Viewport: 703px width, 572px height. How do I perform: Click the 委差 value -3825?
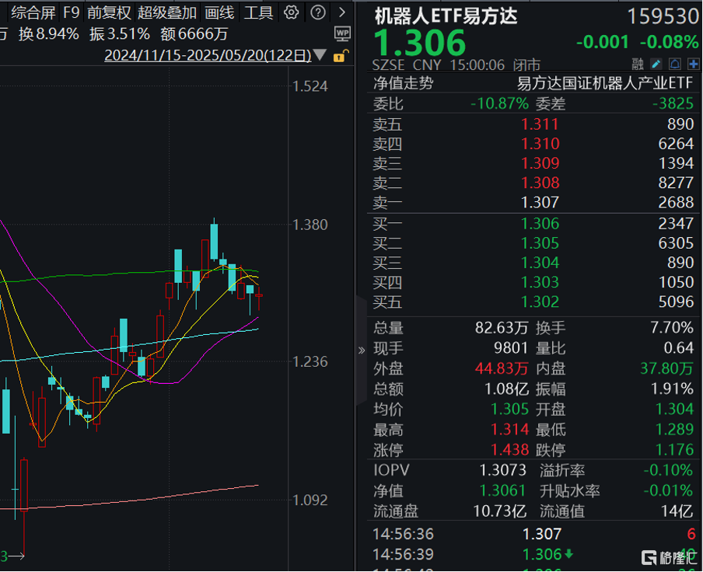(x=673, y=104)
